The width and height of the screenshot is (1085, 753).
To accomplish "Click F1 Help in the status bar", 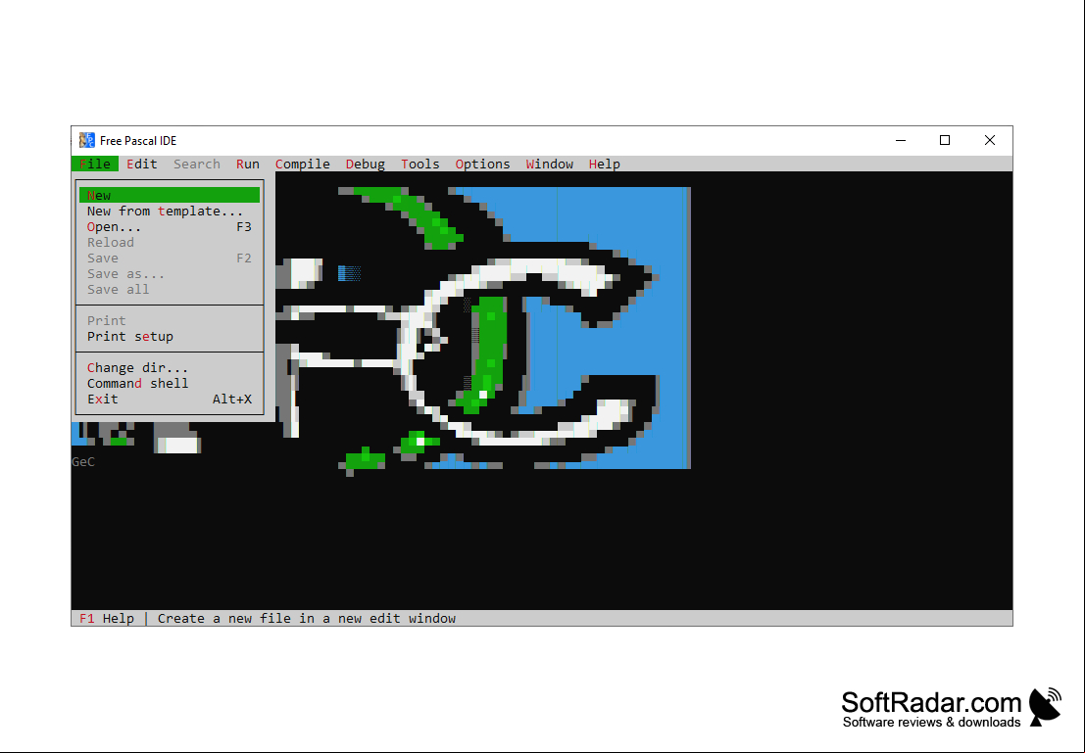I will click(x=107, y=618).
